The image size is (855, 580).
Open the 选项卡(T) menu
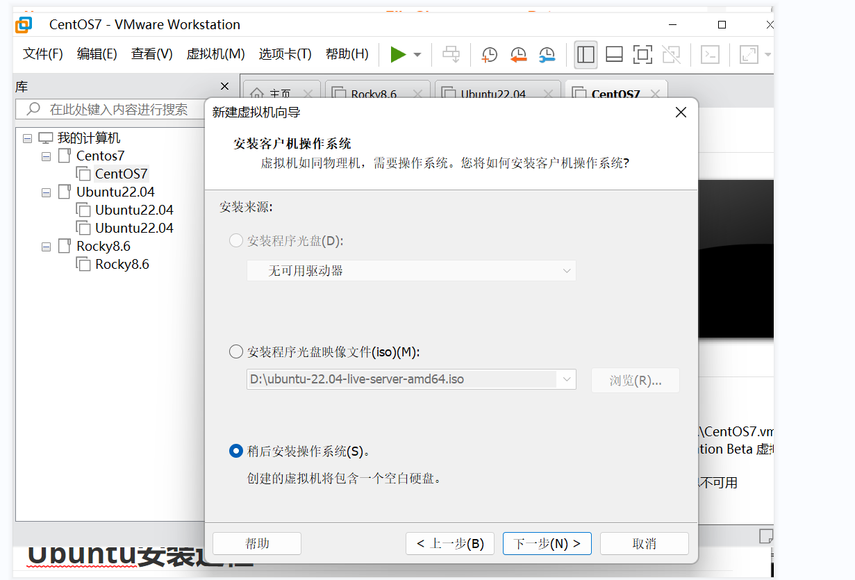tap(285, 54)
